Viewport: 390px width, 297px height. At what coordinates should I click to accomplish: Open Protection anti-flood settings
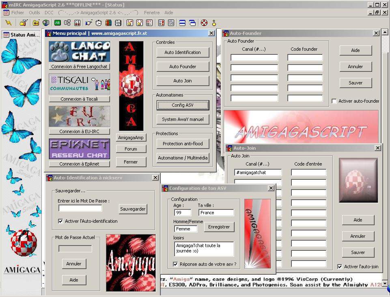[x=183, y=144]
